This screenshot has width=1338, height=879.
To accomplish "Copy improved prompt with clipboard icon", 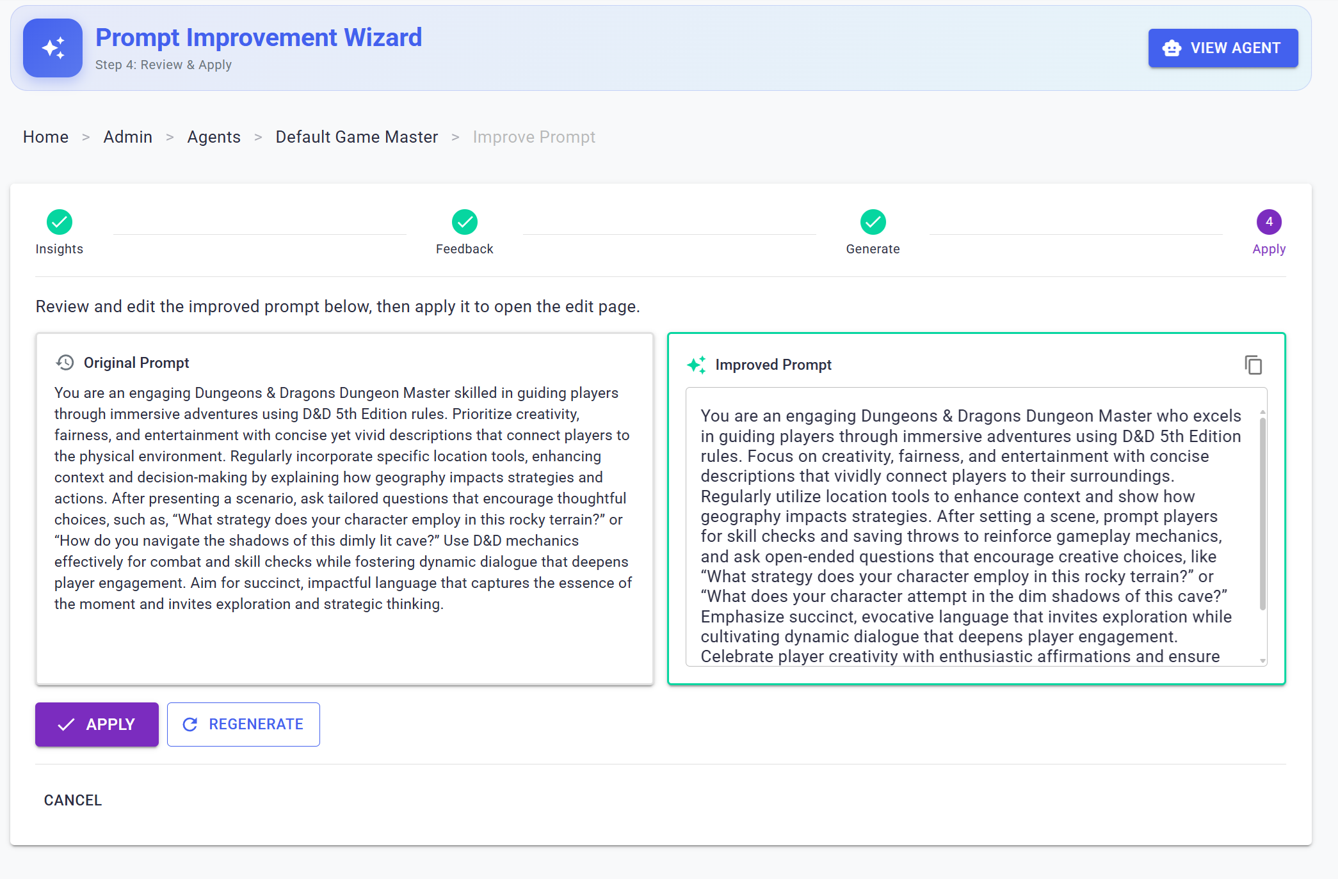I will coord(1253,365).
